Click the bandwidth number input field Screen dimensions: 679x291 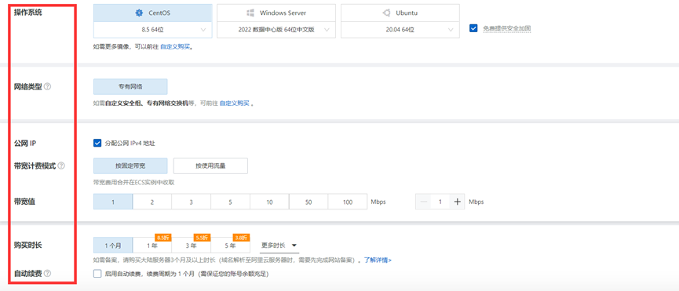(x=440, y=202)
